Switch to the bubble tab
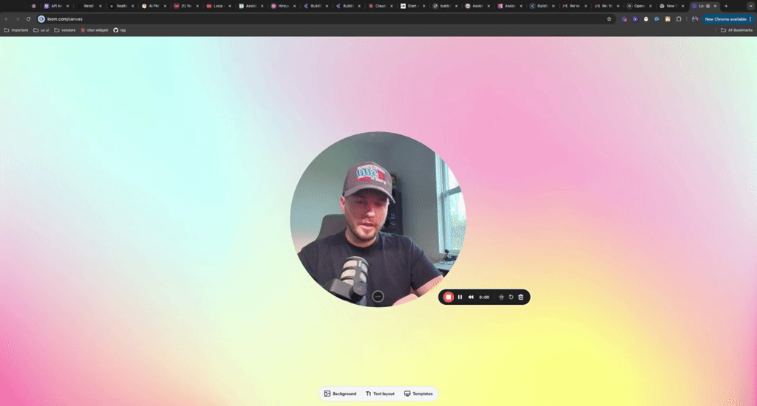 444,6
